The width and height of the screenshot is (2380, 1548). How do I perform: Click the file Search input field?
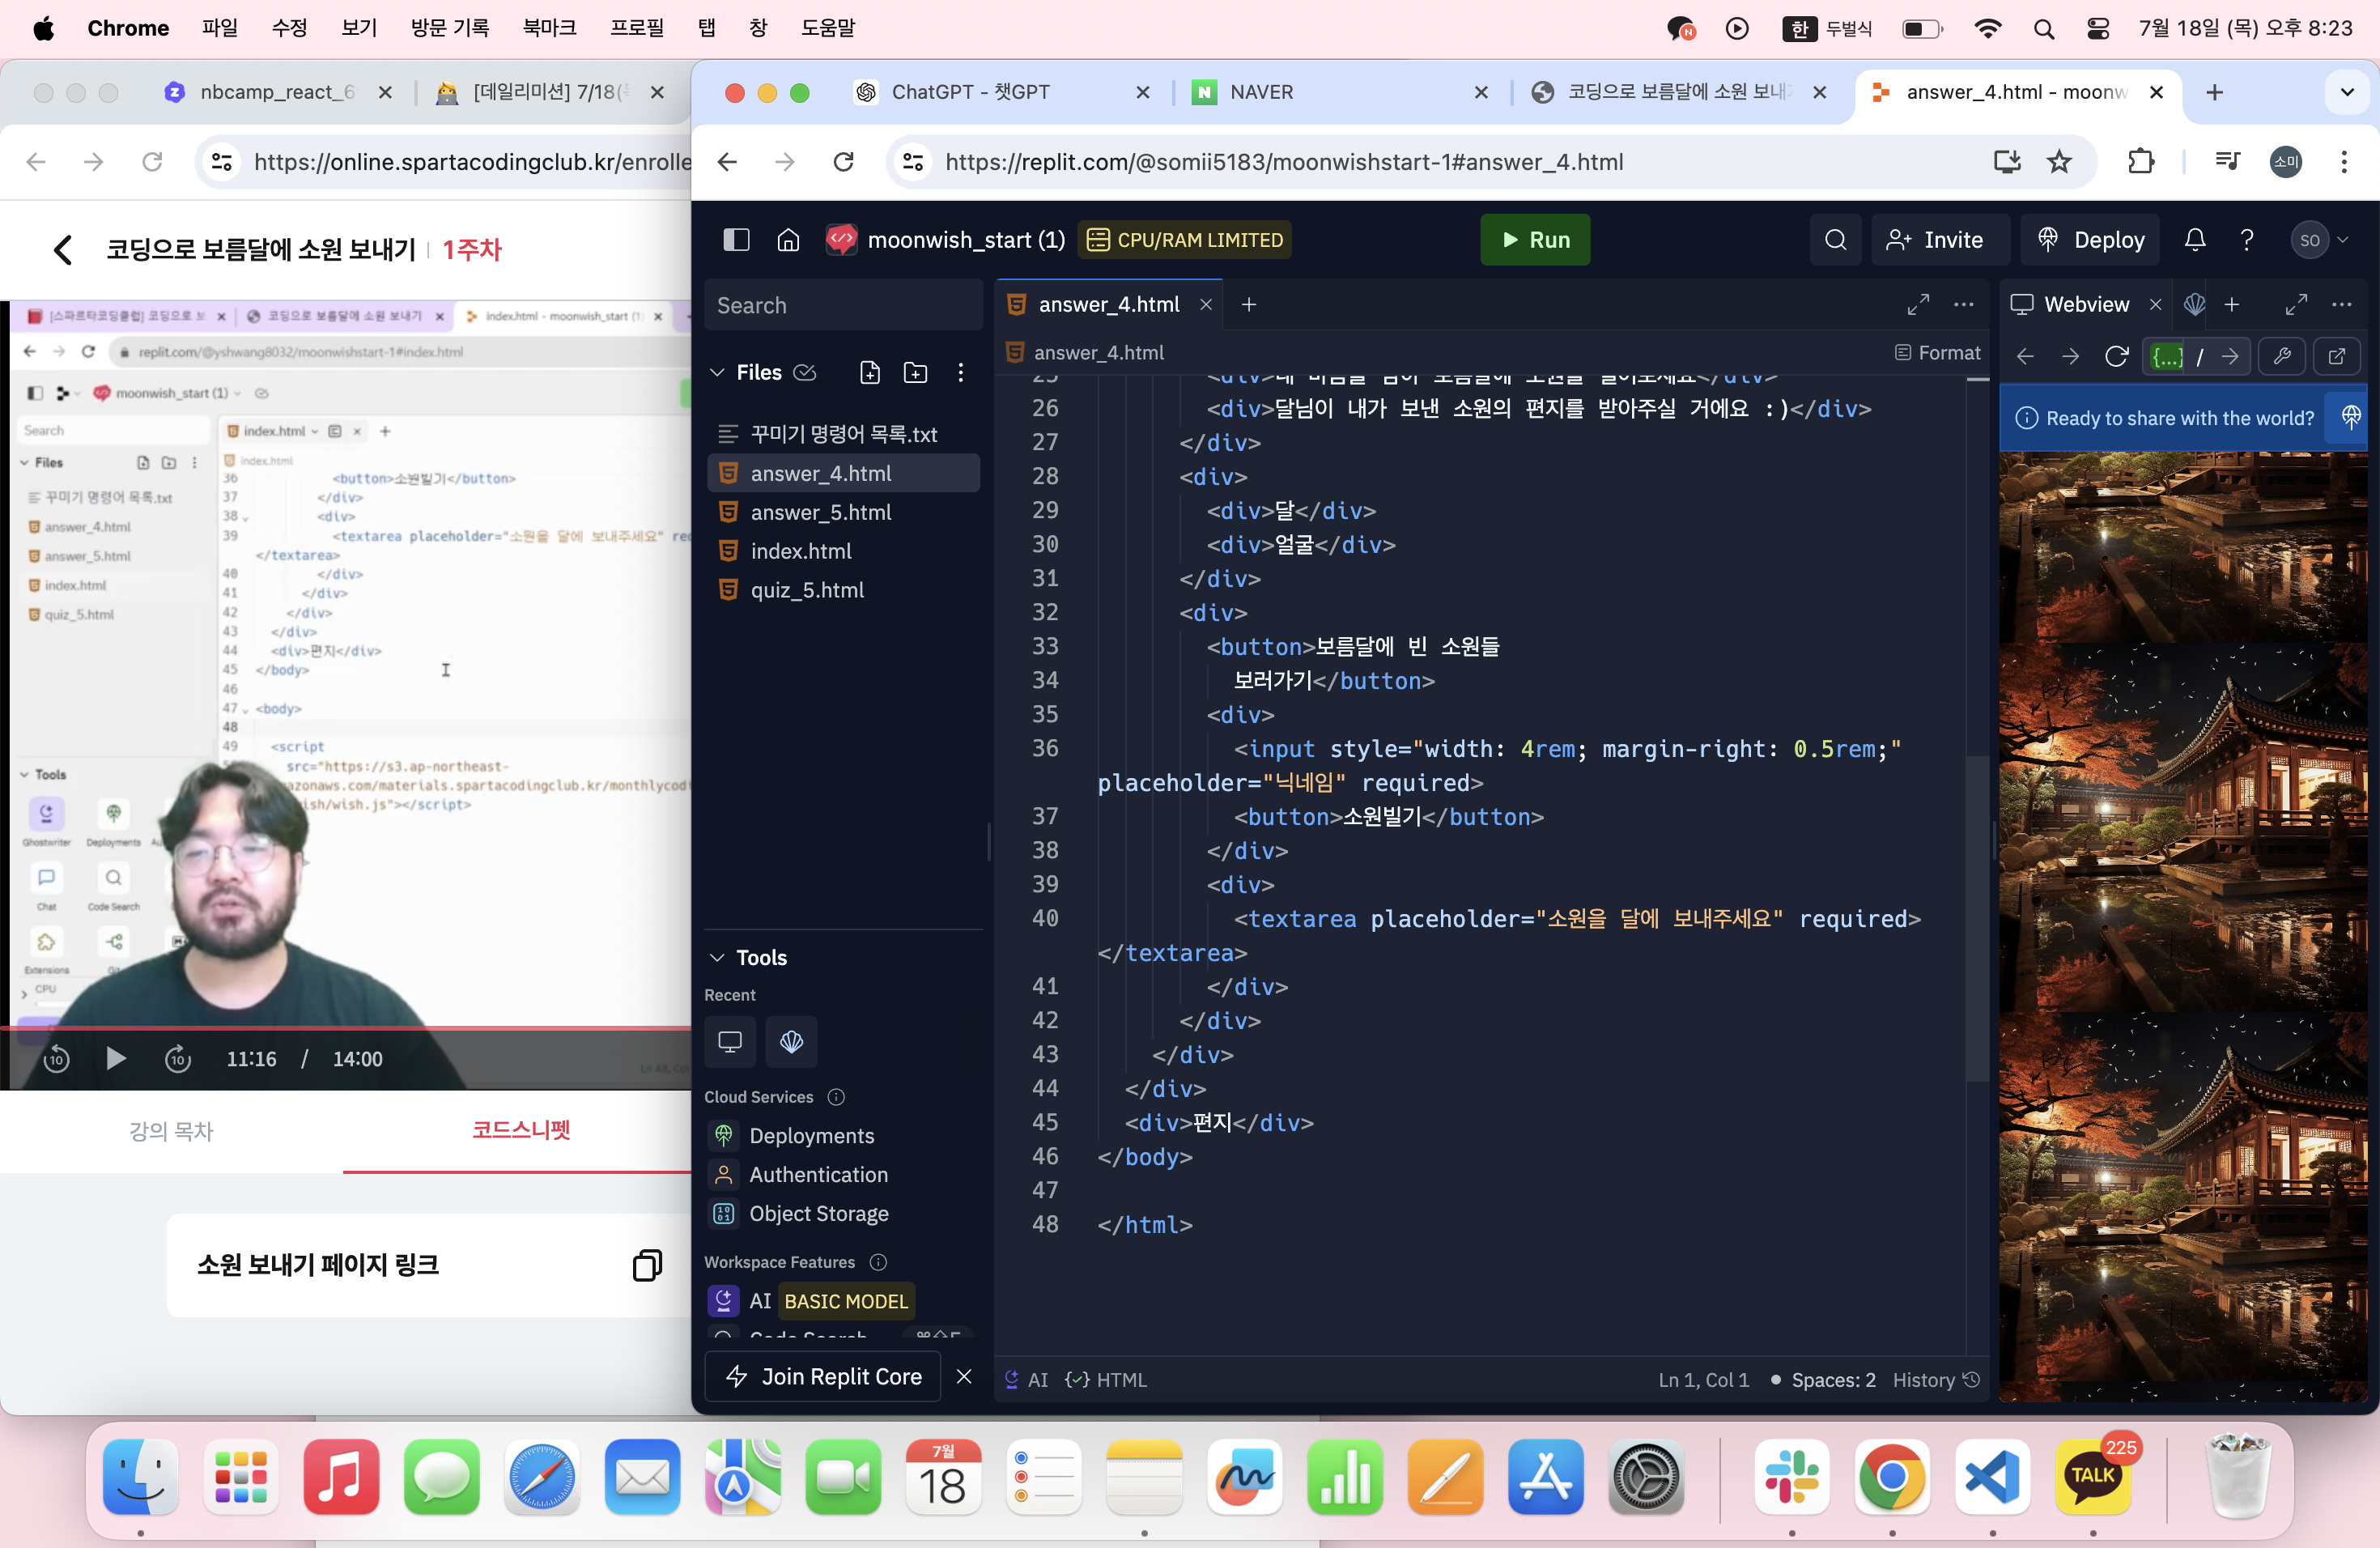pos(843,306)
